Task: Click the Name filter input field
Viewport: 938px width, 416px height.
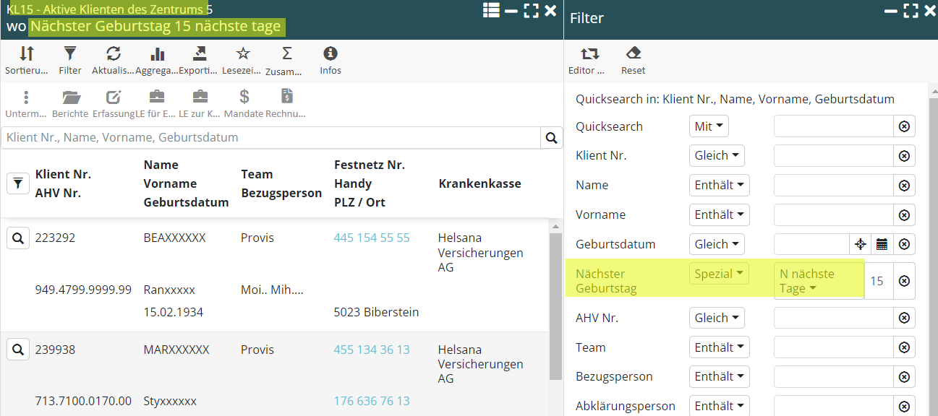Action: pyautogui.click(x=833, y=186)
